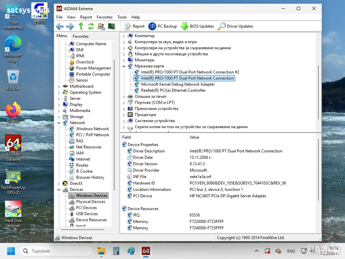The image size is (345, 259).
Task: Click the Back arrow toolbar icon
Action: [x=60, y=26]
